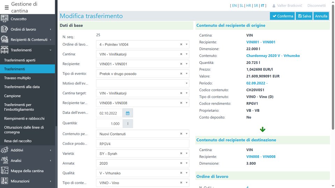Click the Additivi sidebar icon

[x=5, y=150]
